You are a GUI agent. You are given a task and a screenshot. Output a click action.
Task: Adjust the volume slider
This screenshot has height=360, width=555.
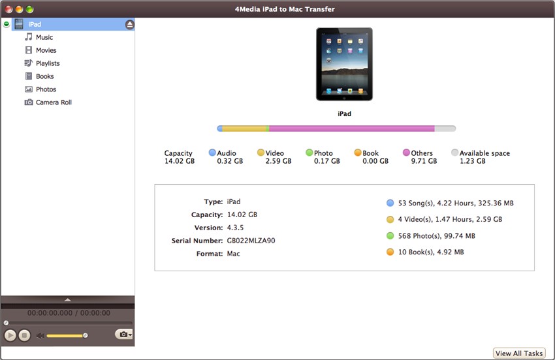coord(67,336)
